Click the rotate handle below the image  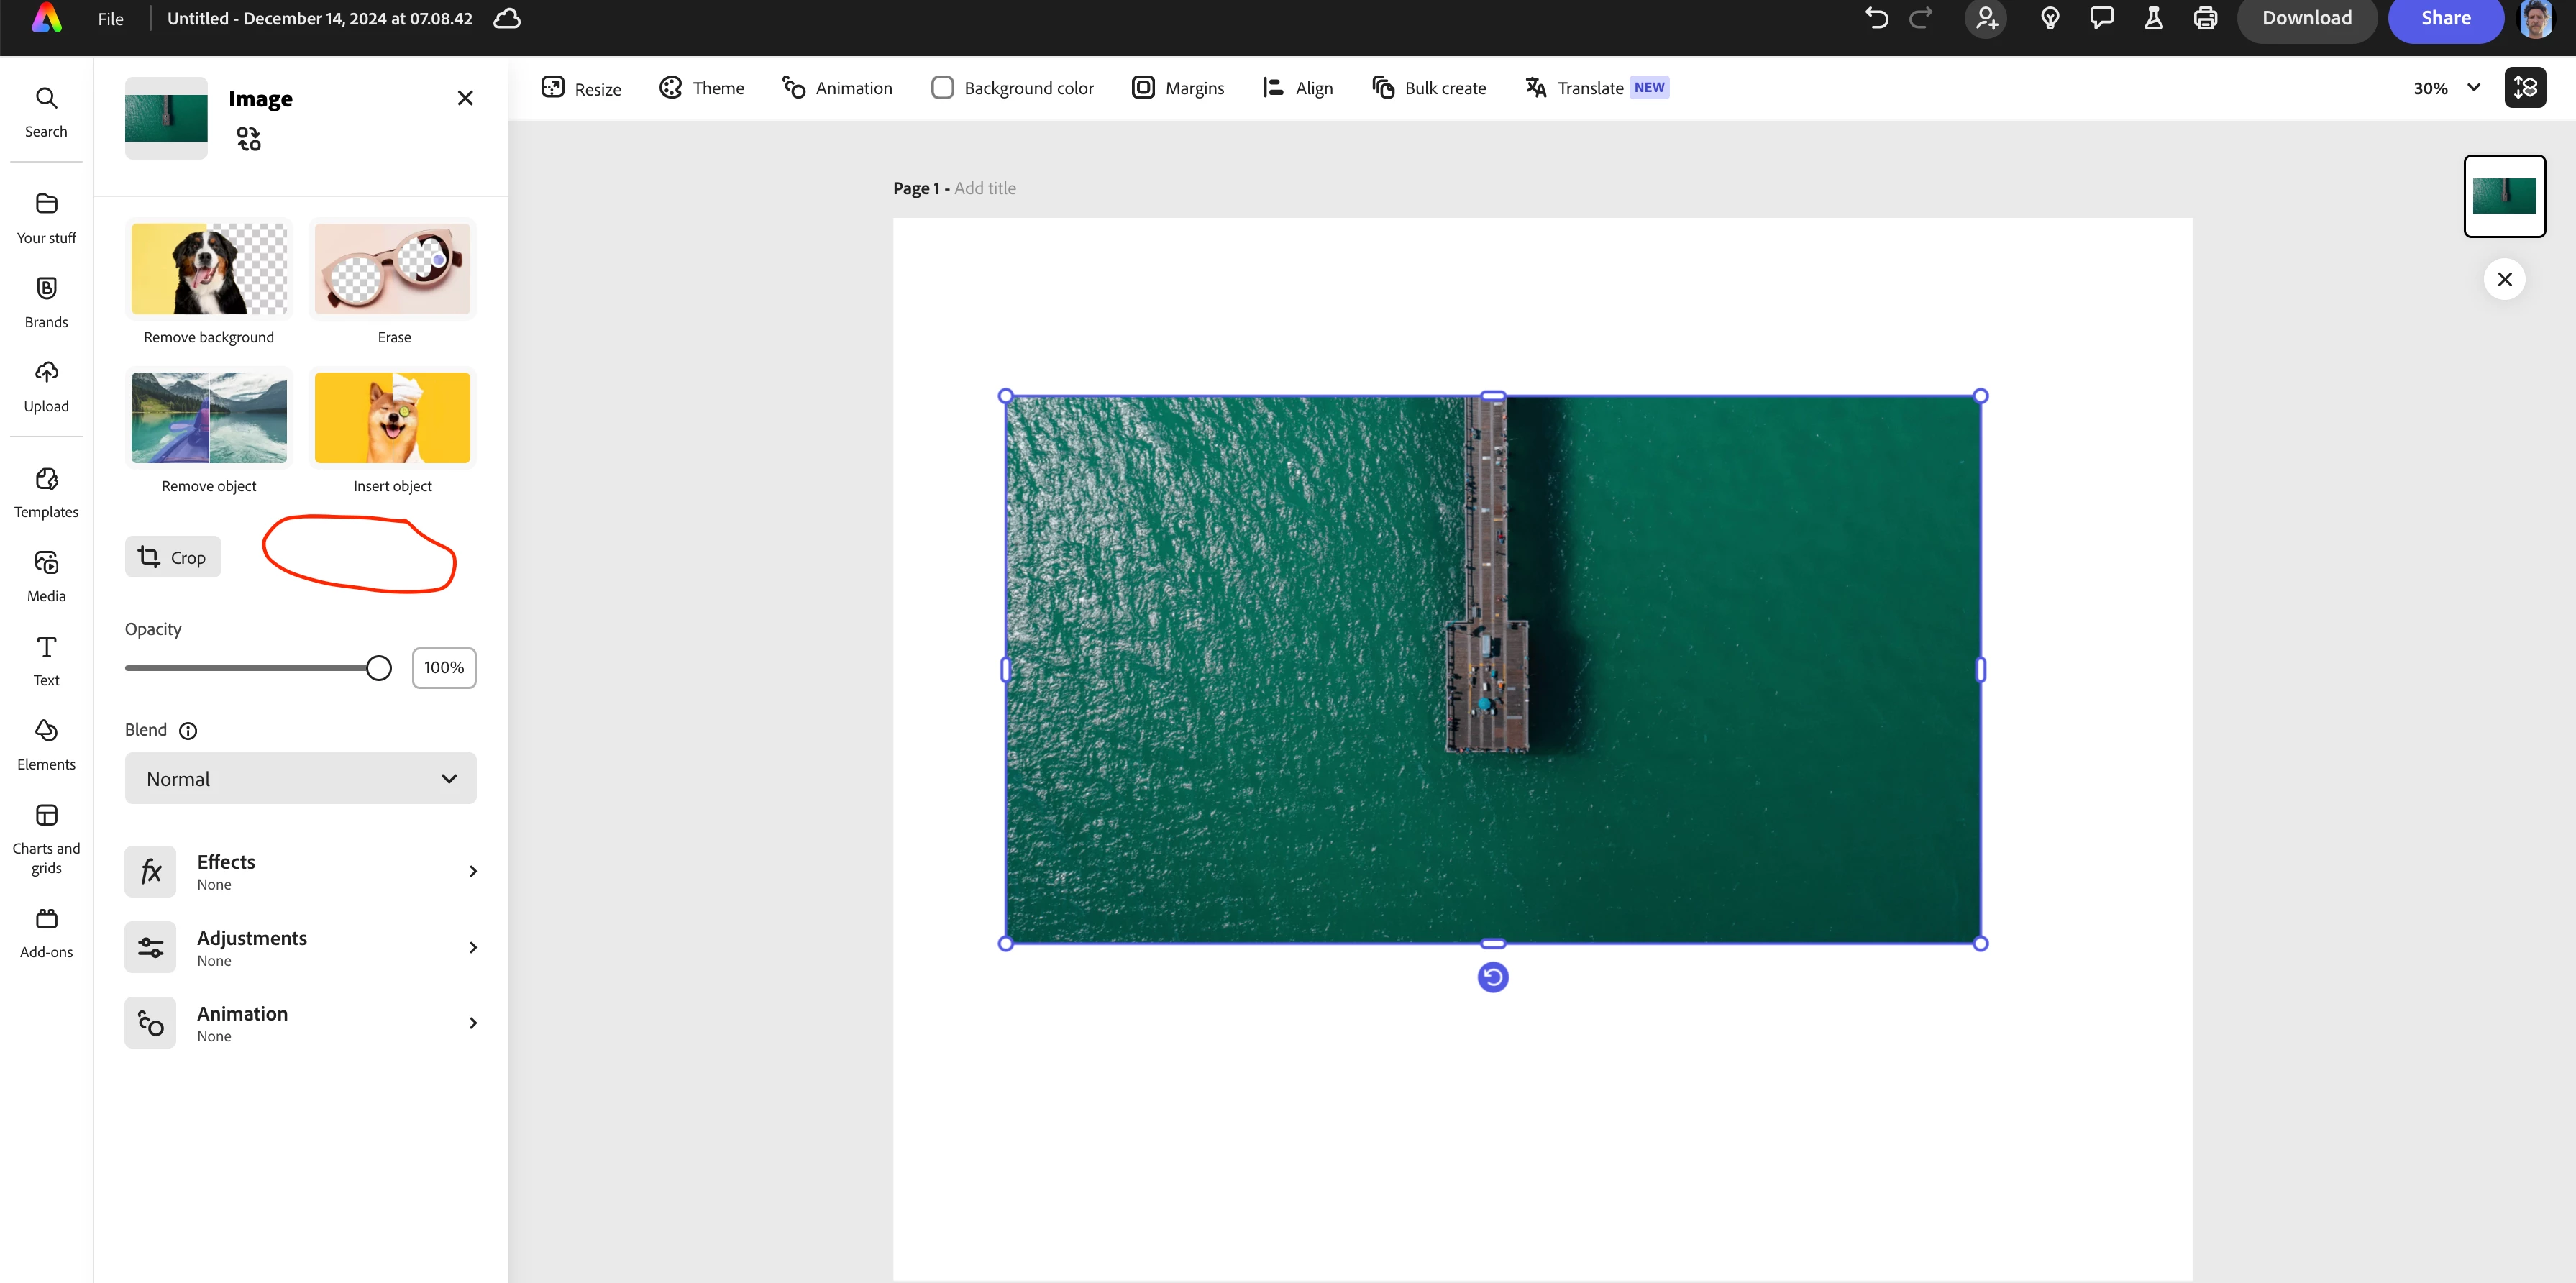1492,976
